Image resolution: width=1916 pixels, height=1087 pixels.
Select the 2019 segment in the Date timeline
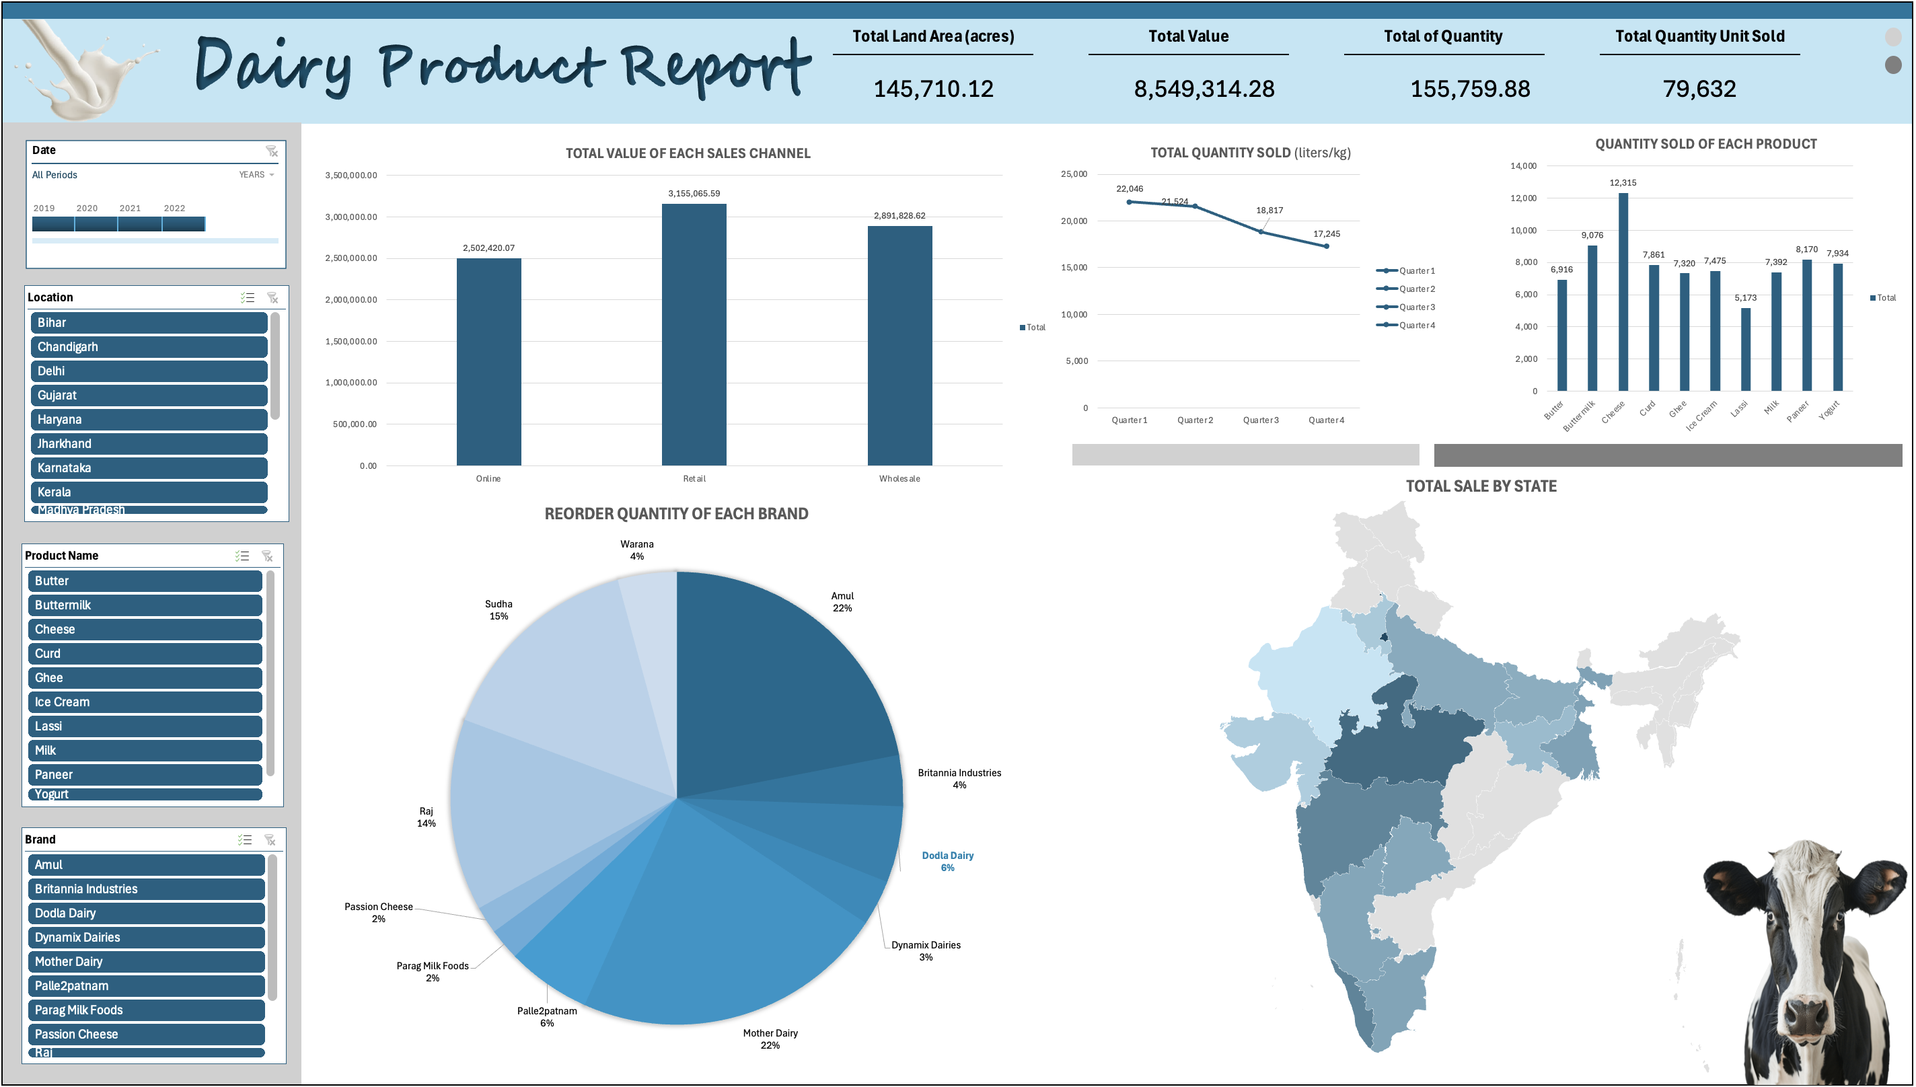pos(53,224)
